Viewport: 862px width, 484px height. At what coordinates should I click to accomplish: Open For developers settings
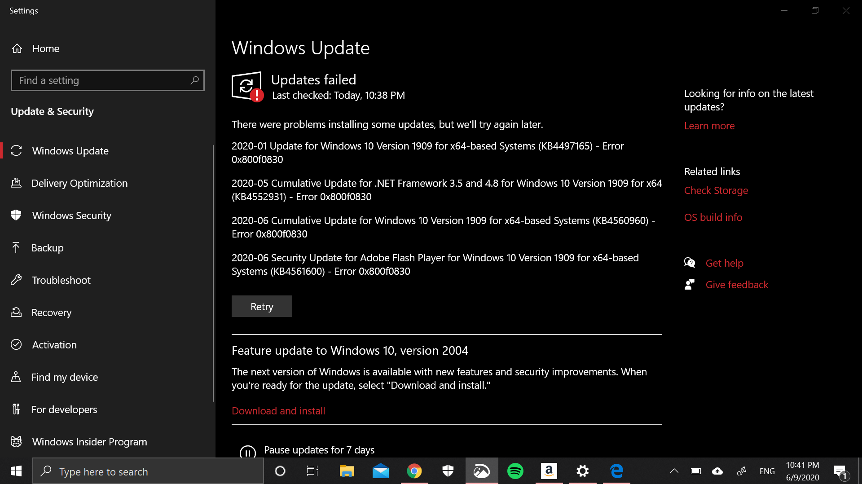(x=108, y=409)
